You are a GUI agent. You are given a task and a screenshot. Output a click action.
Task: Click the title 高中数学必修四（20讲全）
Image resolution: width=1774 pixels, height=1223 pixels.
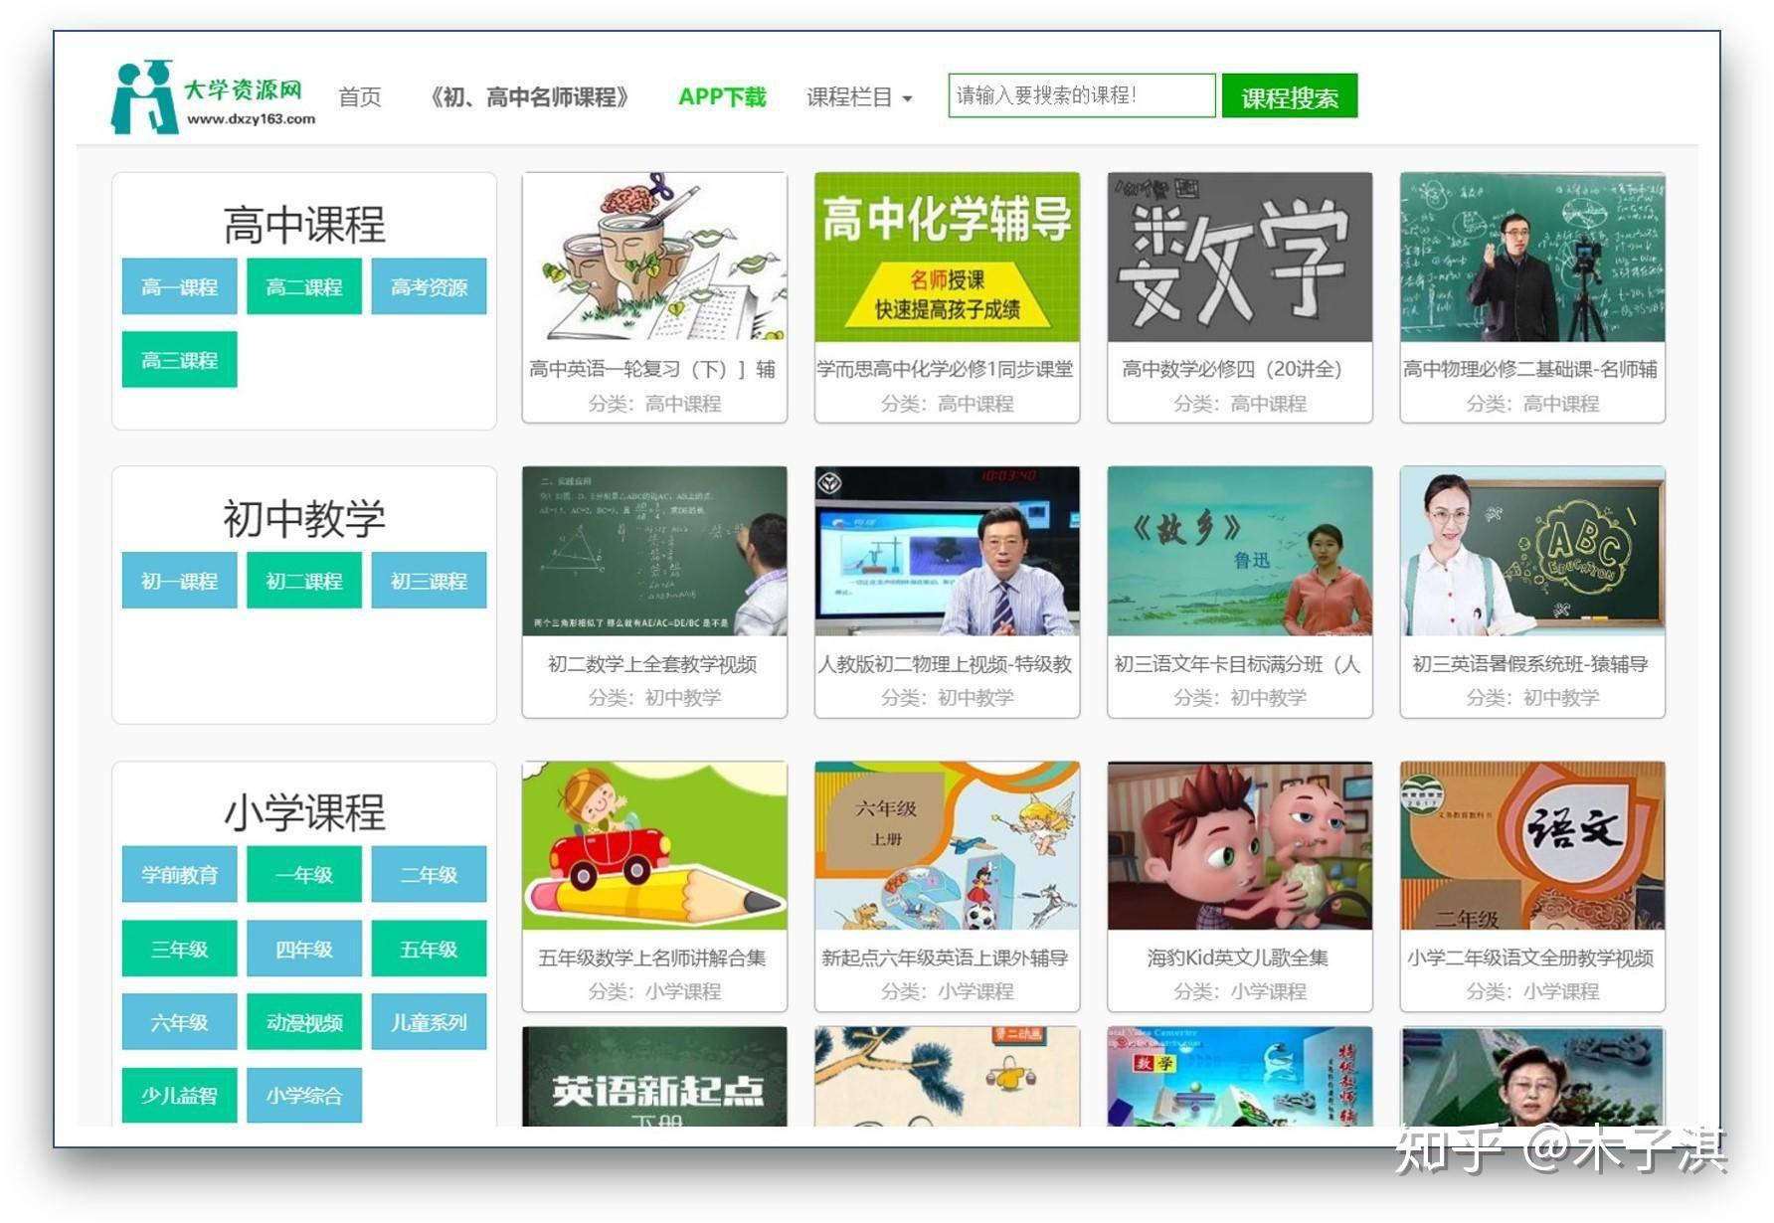pos(1232,370)
